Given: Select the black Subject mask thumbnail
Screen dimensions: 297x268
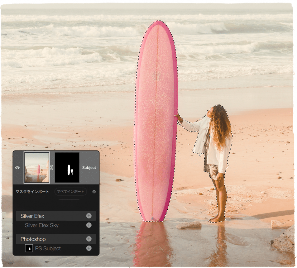Looking at the screenshot, I should tap(67, 168).
